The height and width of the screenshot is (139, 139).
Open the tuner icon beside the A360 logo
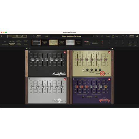point(1,36)
